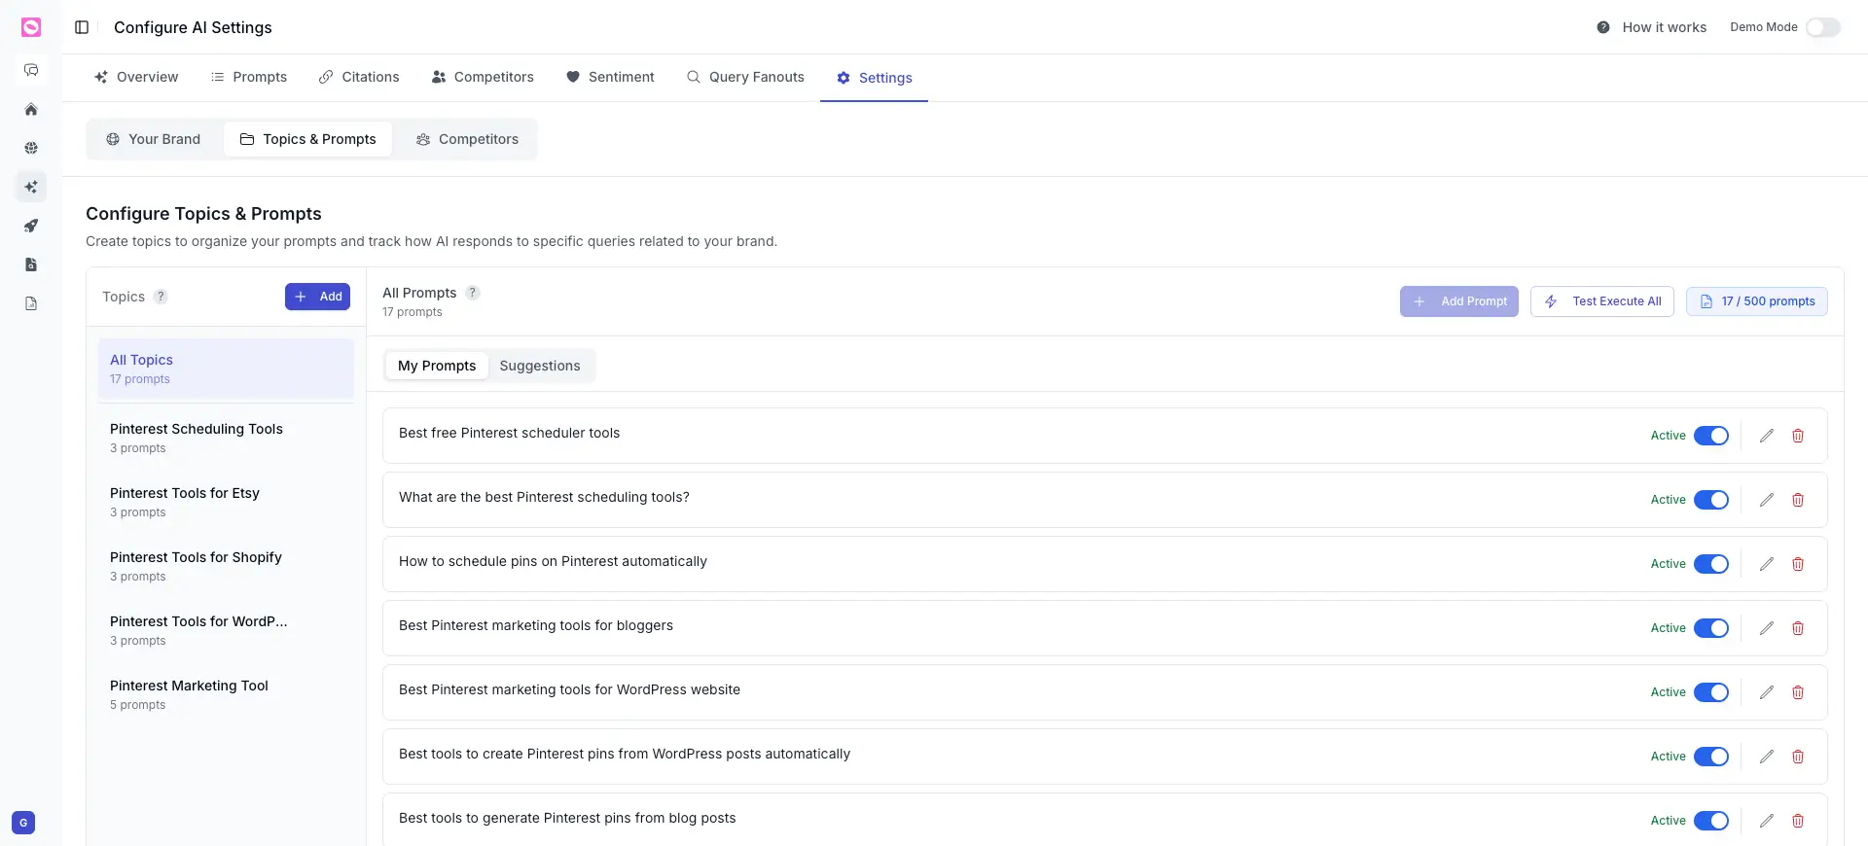Open the AI sparkle sidebar icon
The image size is (1868, 846).
[x=31, y=187]
